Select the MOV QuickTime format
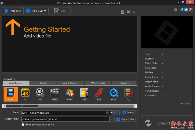195x130 pixels. pos(113,95)
